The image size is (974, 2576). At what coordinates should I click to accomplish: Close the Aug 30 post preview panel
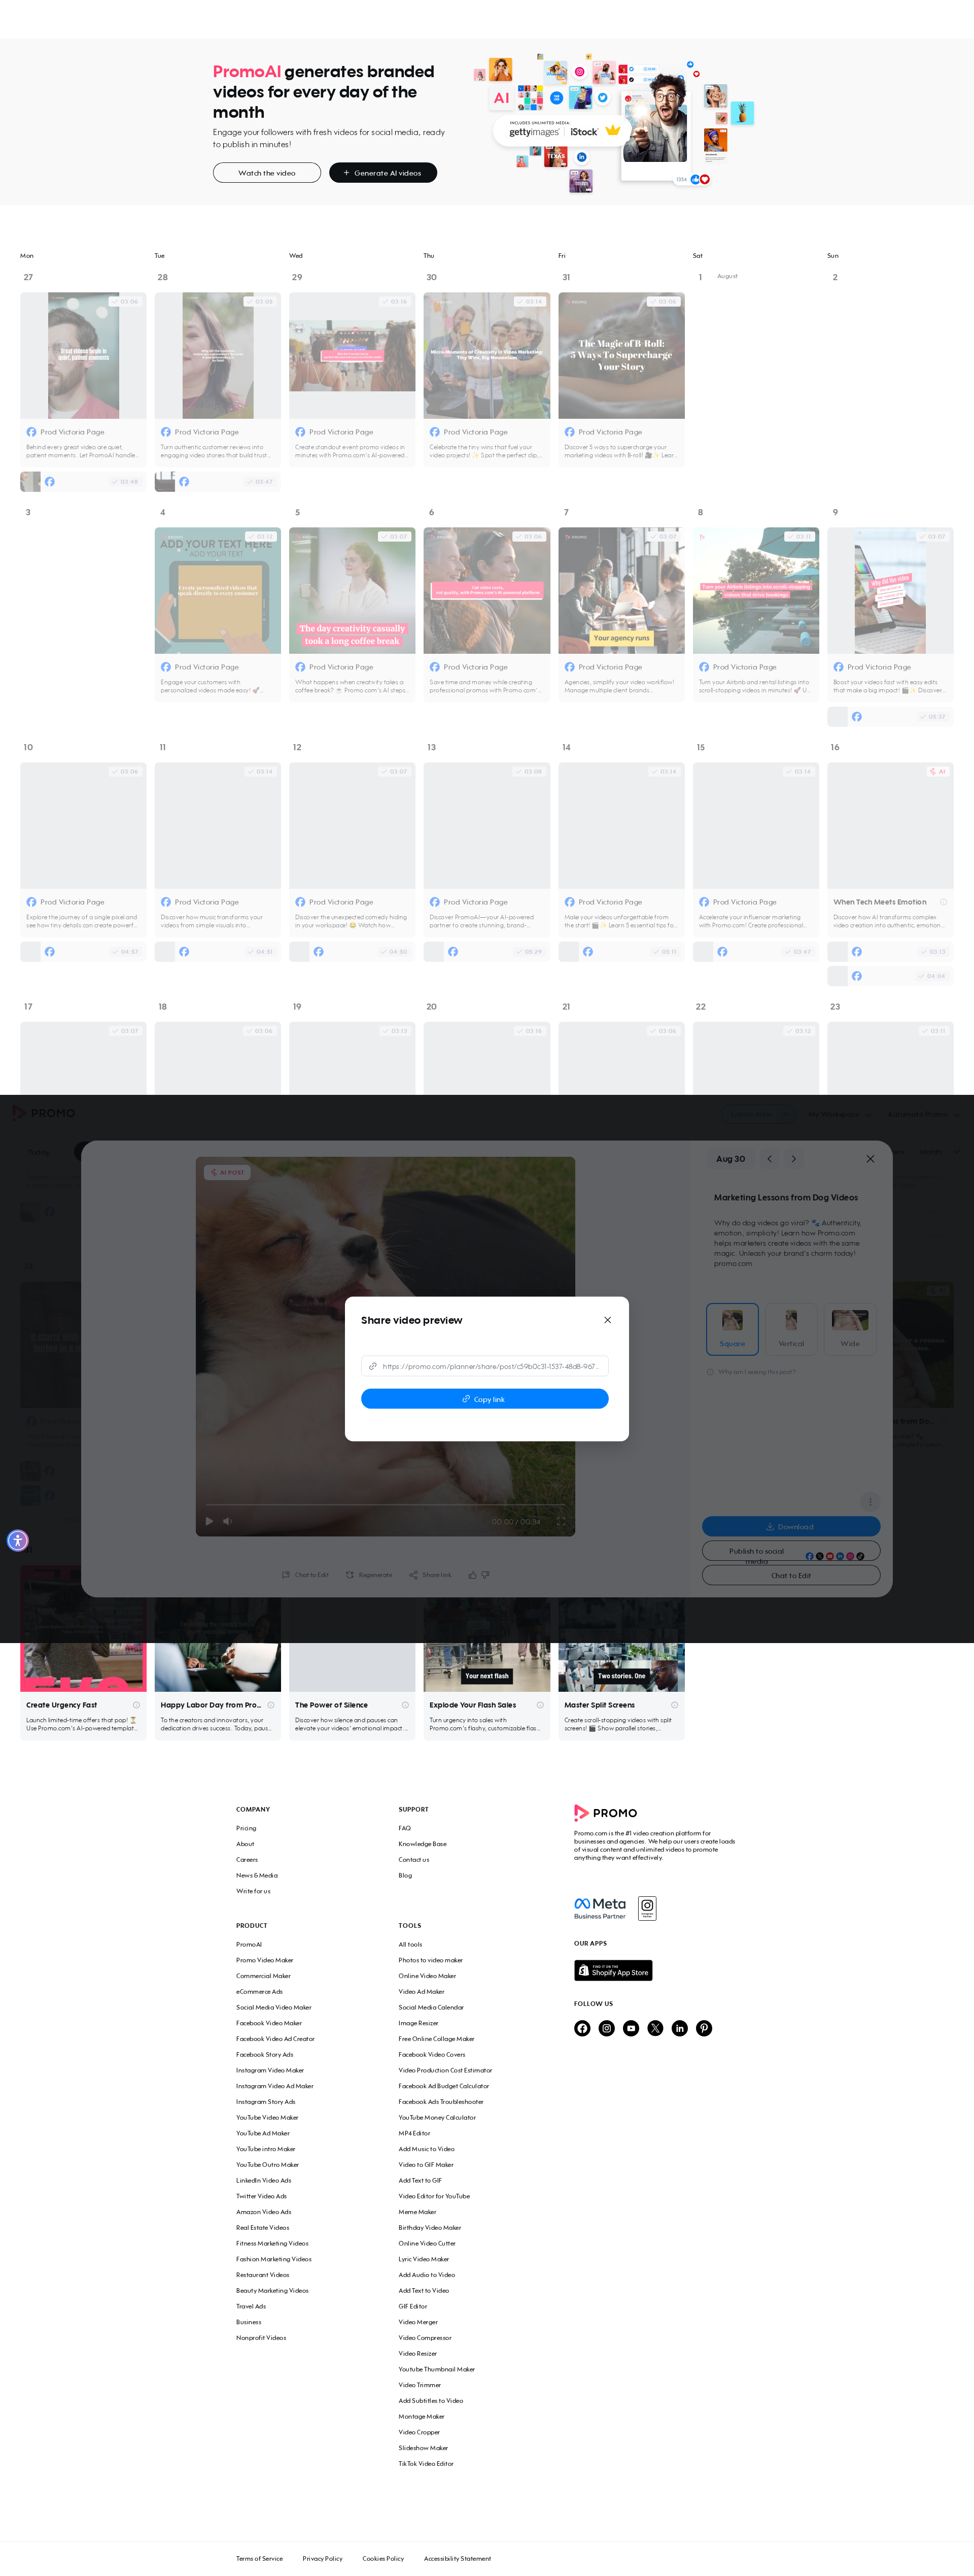click(870, 1159)
